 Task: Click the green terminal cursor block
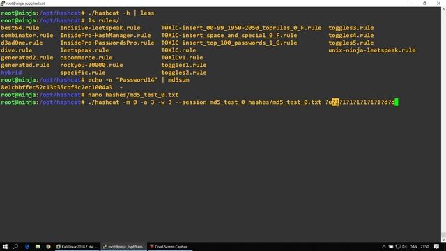pos(397,102)
